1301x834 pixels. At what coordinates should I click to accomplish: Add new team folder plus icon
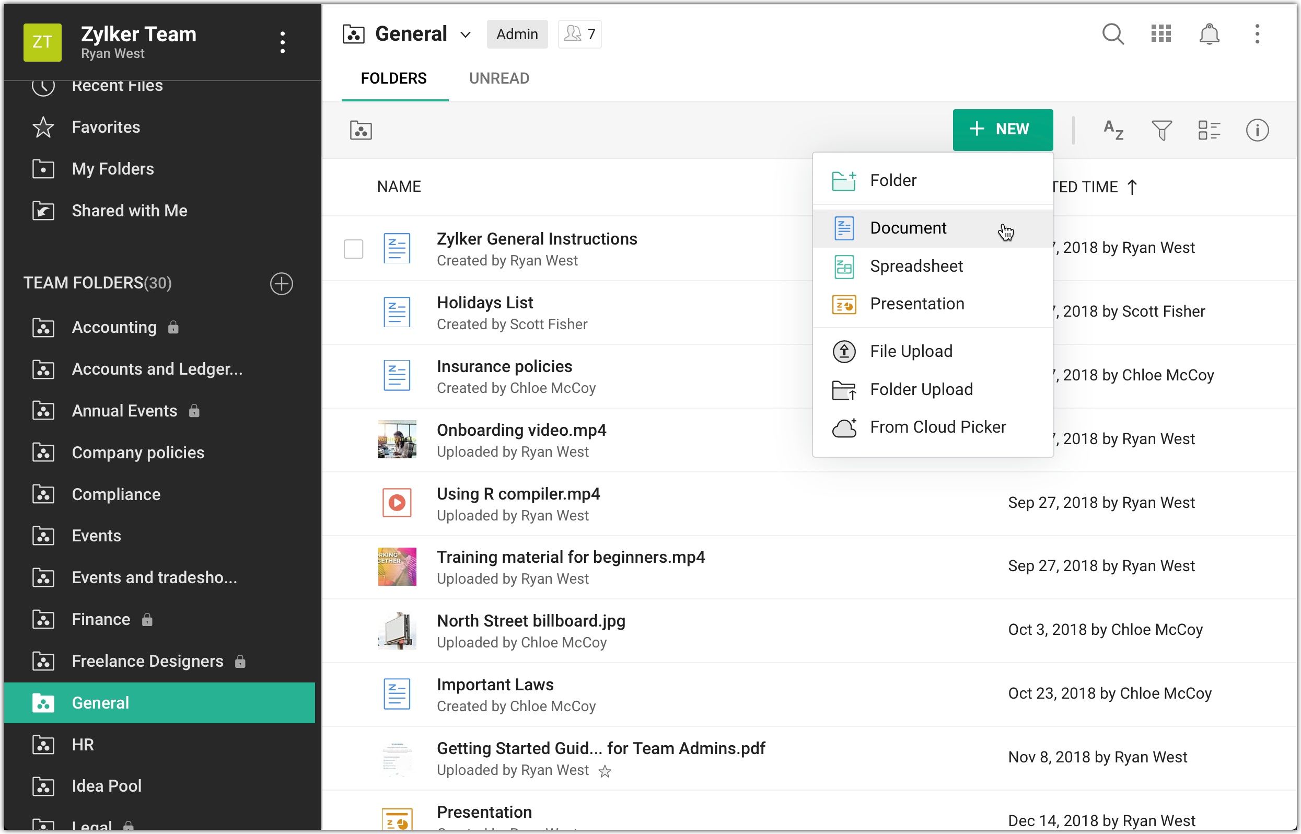click(281, 284)
